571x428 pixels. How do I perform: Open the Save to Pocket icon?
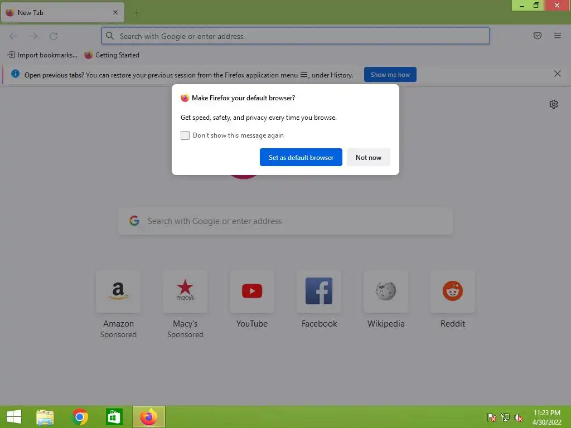538,36
